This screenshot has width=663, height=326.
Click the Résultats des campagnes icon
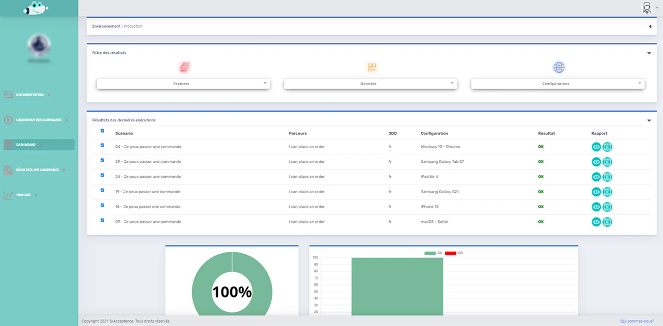(8, 170)
